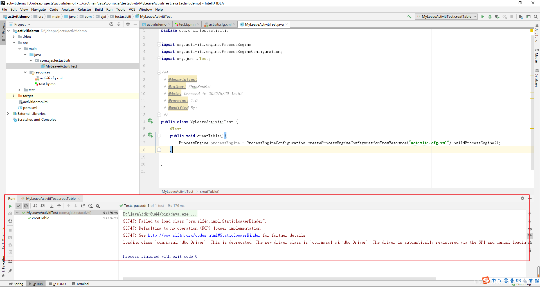Hide the Project tool window
The height and width of the screenshot is (287, 540).
135,24
